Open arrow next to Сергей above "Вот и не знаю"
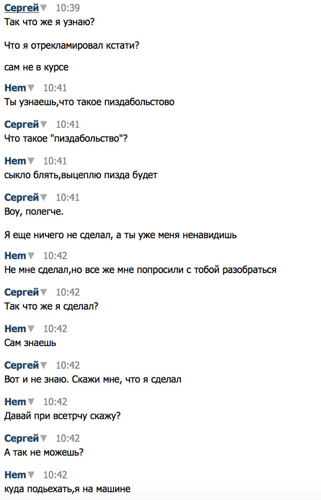Viewport: 321px width, 500px height. point(44,366)
